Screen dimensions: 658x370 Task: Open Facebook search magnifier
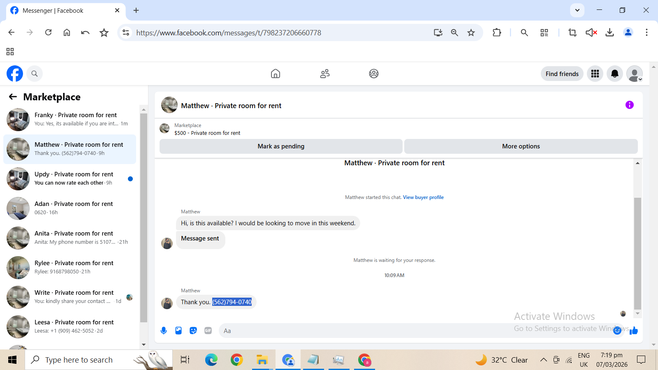(35, 74)
